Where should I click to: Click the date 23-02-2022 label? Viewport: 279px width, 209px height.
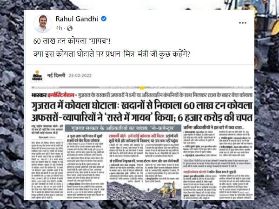tap(80, 76)
